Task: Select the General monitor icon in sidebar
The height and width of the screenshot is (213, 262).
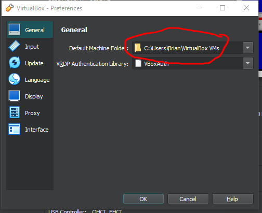Action: point(15,30)
